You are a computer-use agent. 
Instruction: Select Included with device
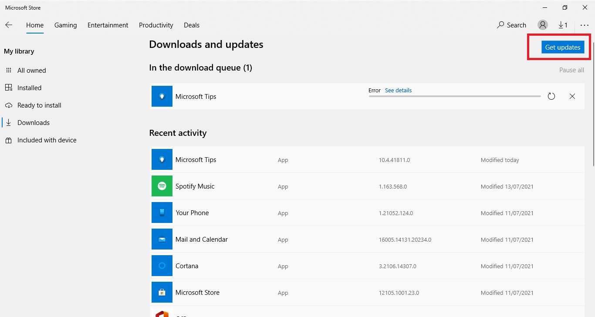pyautogui.click(x=47, y=140)
